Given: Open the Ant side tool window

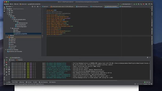Looking at the screenshot, I should point(152,14).
